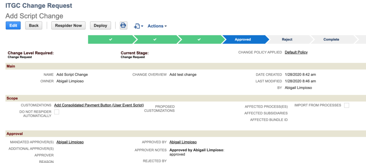This screenshot has height=163, width=366.
Task: Click the first completed checkmark stage
Action: [x=110, y=40]
